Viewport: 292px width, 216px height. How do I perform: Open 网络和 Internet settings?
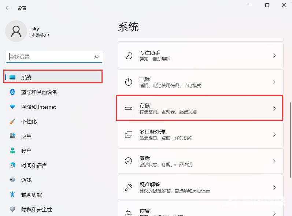pos(53,107)
